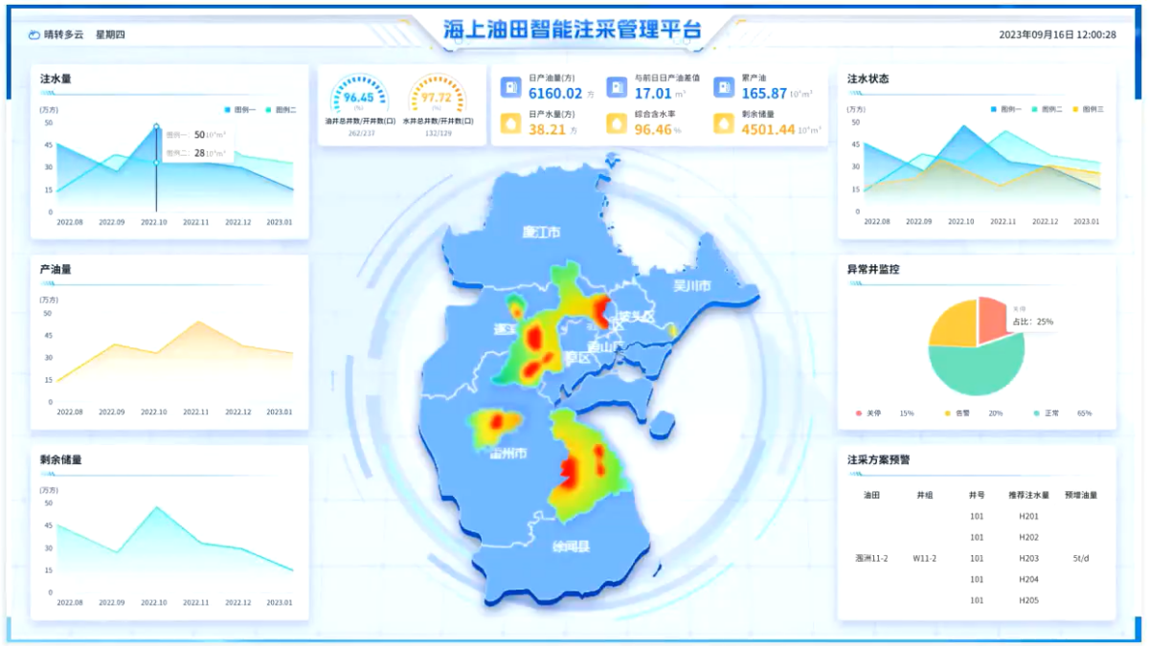The width and height of the screenshot is (1149, 646).
Task: Click the 日产水量 yellow droplet icon
Action: point(511,123)
